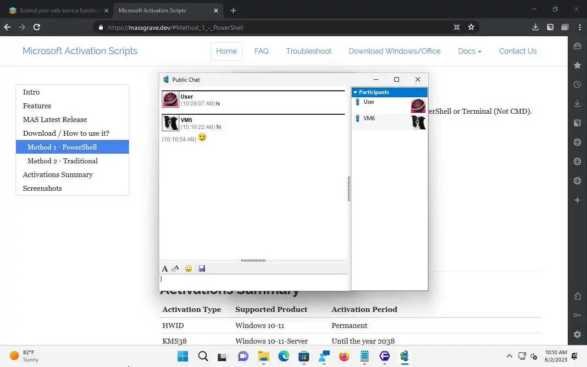Open the FAQ nav link
587x367 pixels.
261,51
